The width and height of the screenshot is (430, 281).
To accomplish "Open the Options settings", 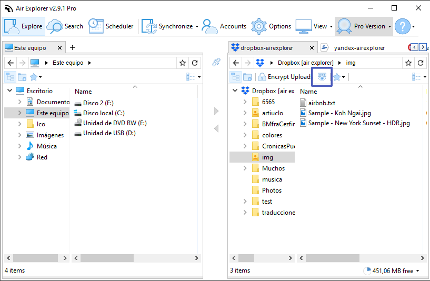I will (271, 26).
